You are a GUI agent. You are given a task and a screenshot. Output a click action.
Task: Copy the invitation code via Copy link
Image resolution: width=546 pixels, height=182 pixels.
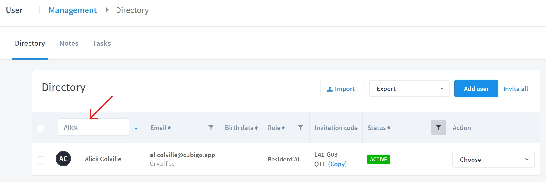[337, 164]
